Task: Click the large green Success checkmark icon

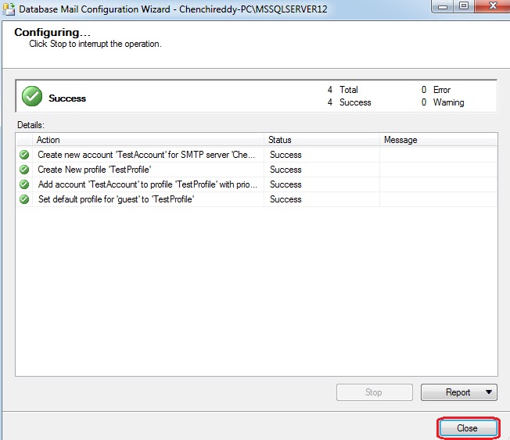Action: [x=32, y=96]
